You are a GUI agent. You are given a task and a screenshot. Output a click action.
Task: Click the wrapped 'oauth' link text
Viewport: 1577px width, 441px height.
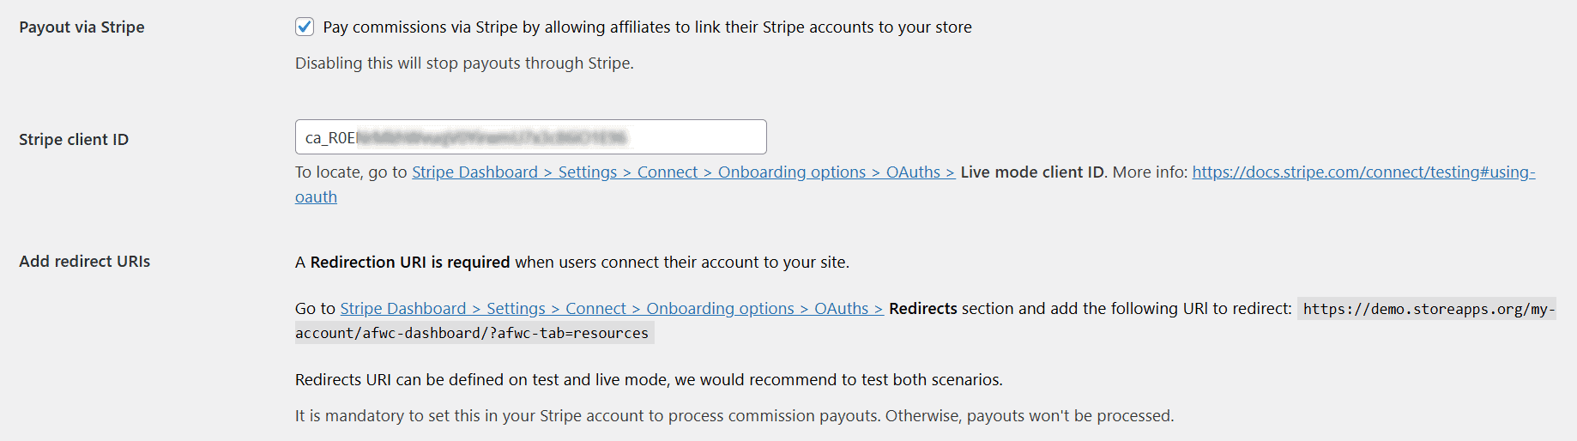click(x=316, y=197)
